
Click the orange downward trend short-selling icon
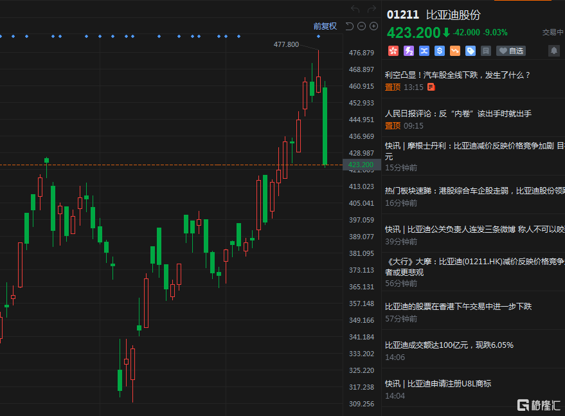pos(454,51)
